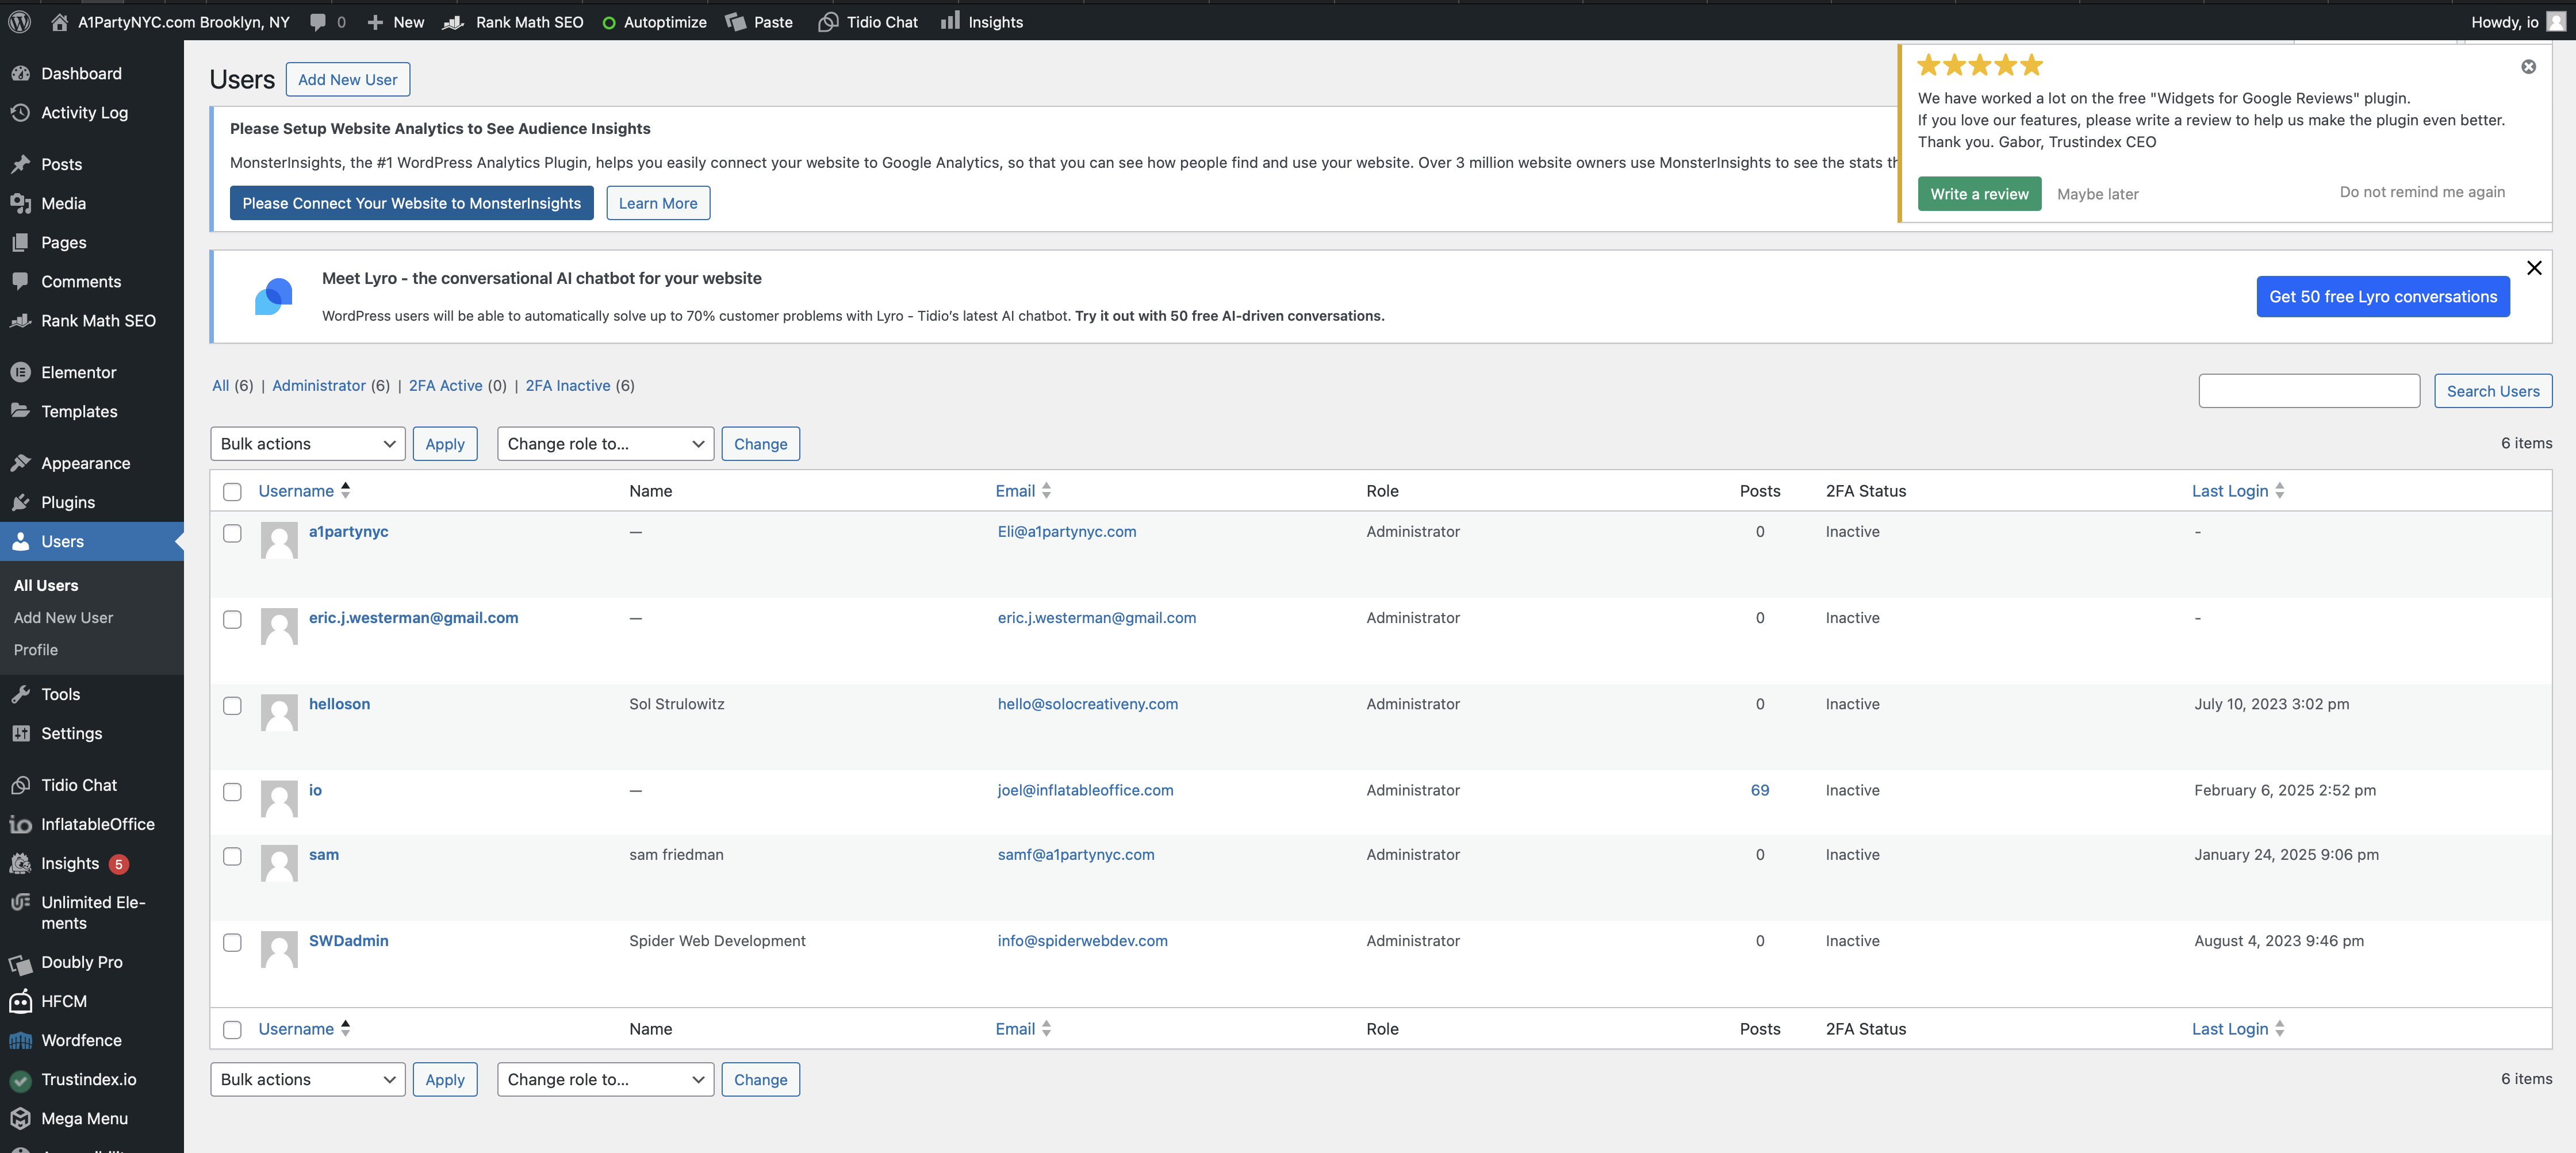Viewport: 2576px width, 1153px height.
Task: Click the search users text field
Action: pos(2308,391)
